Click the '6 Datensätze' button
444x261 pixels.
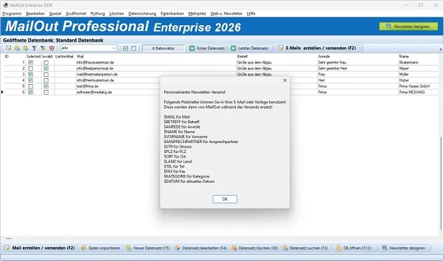pyautogui.click(x=163, y=48)
